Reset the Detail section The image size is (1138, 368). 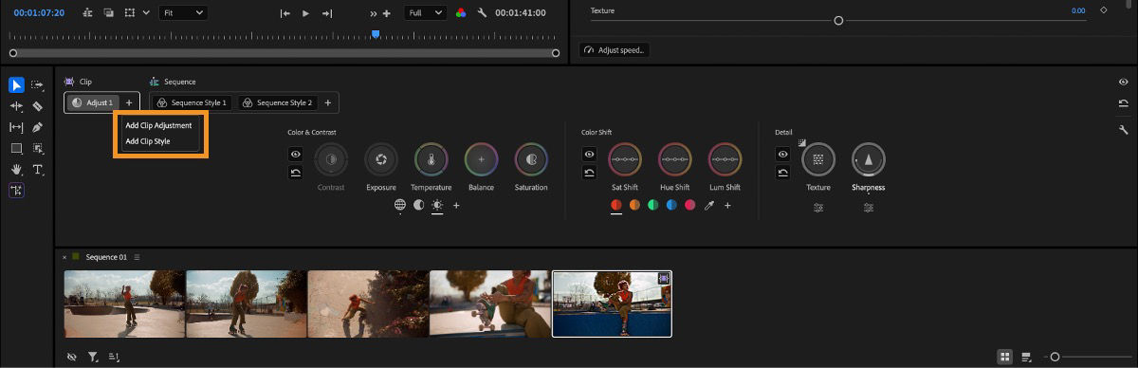pyautogui.click(x=782, y=173)
